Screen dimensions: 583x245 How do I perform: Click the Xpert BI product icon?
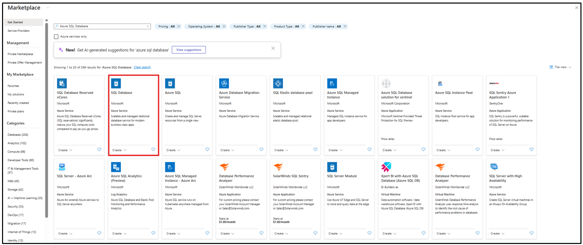click(x=386, y=167)
